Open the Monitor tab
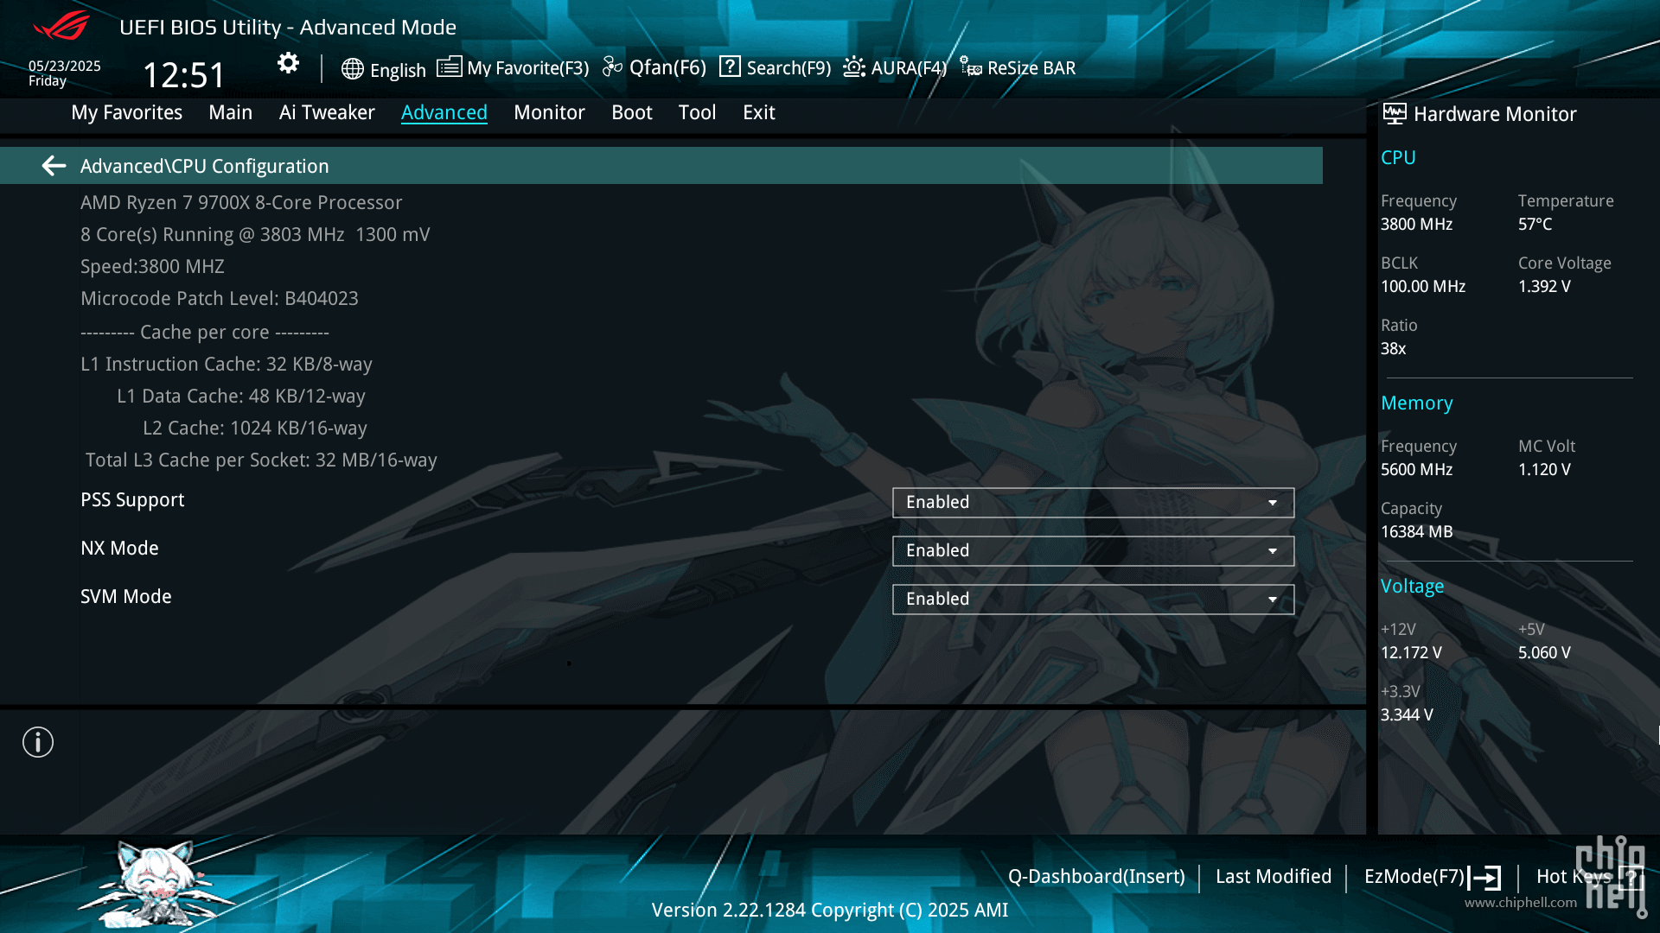The width and height of the screenshot is (1660, 933). [549, 112]
